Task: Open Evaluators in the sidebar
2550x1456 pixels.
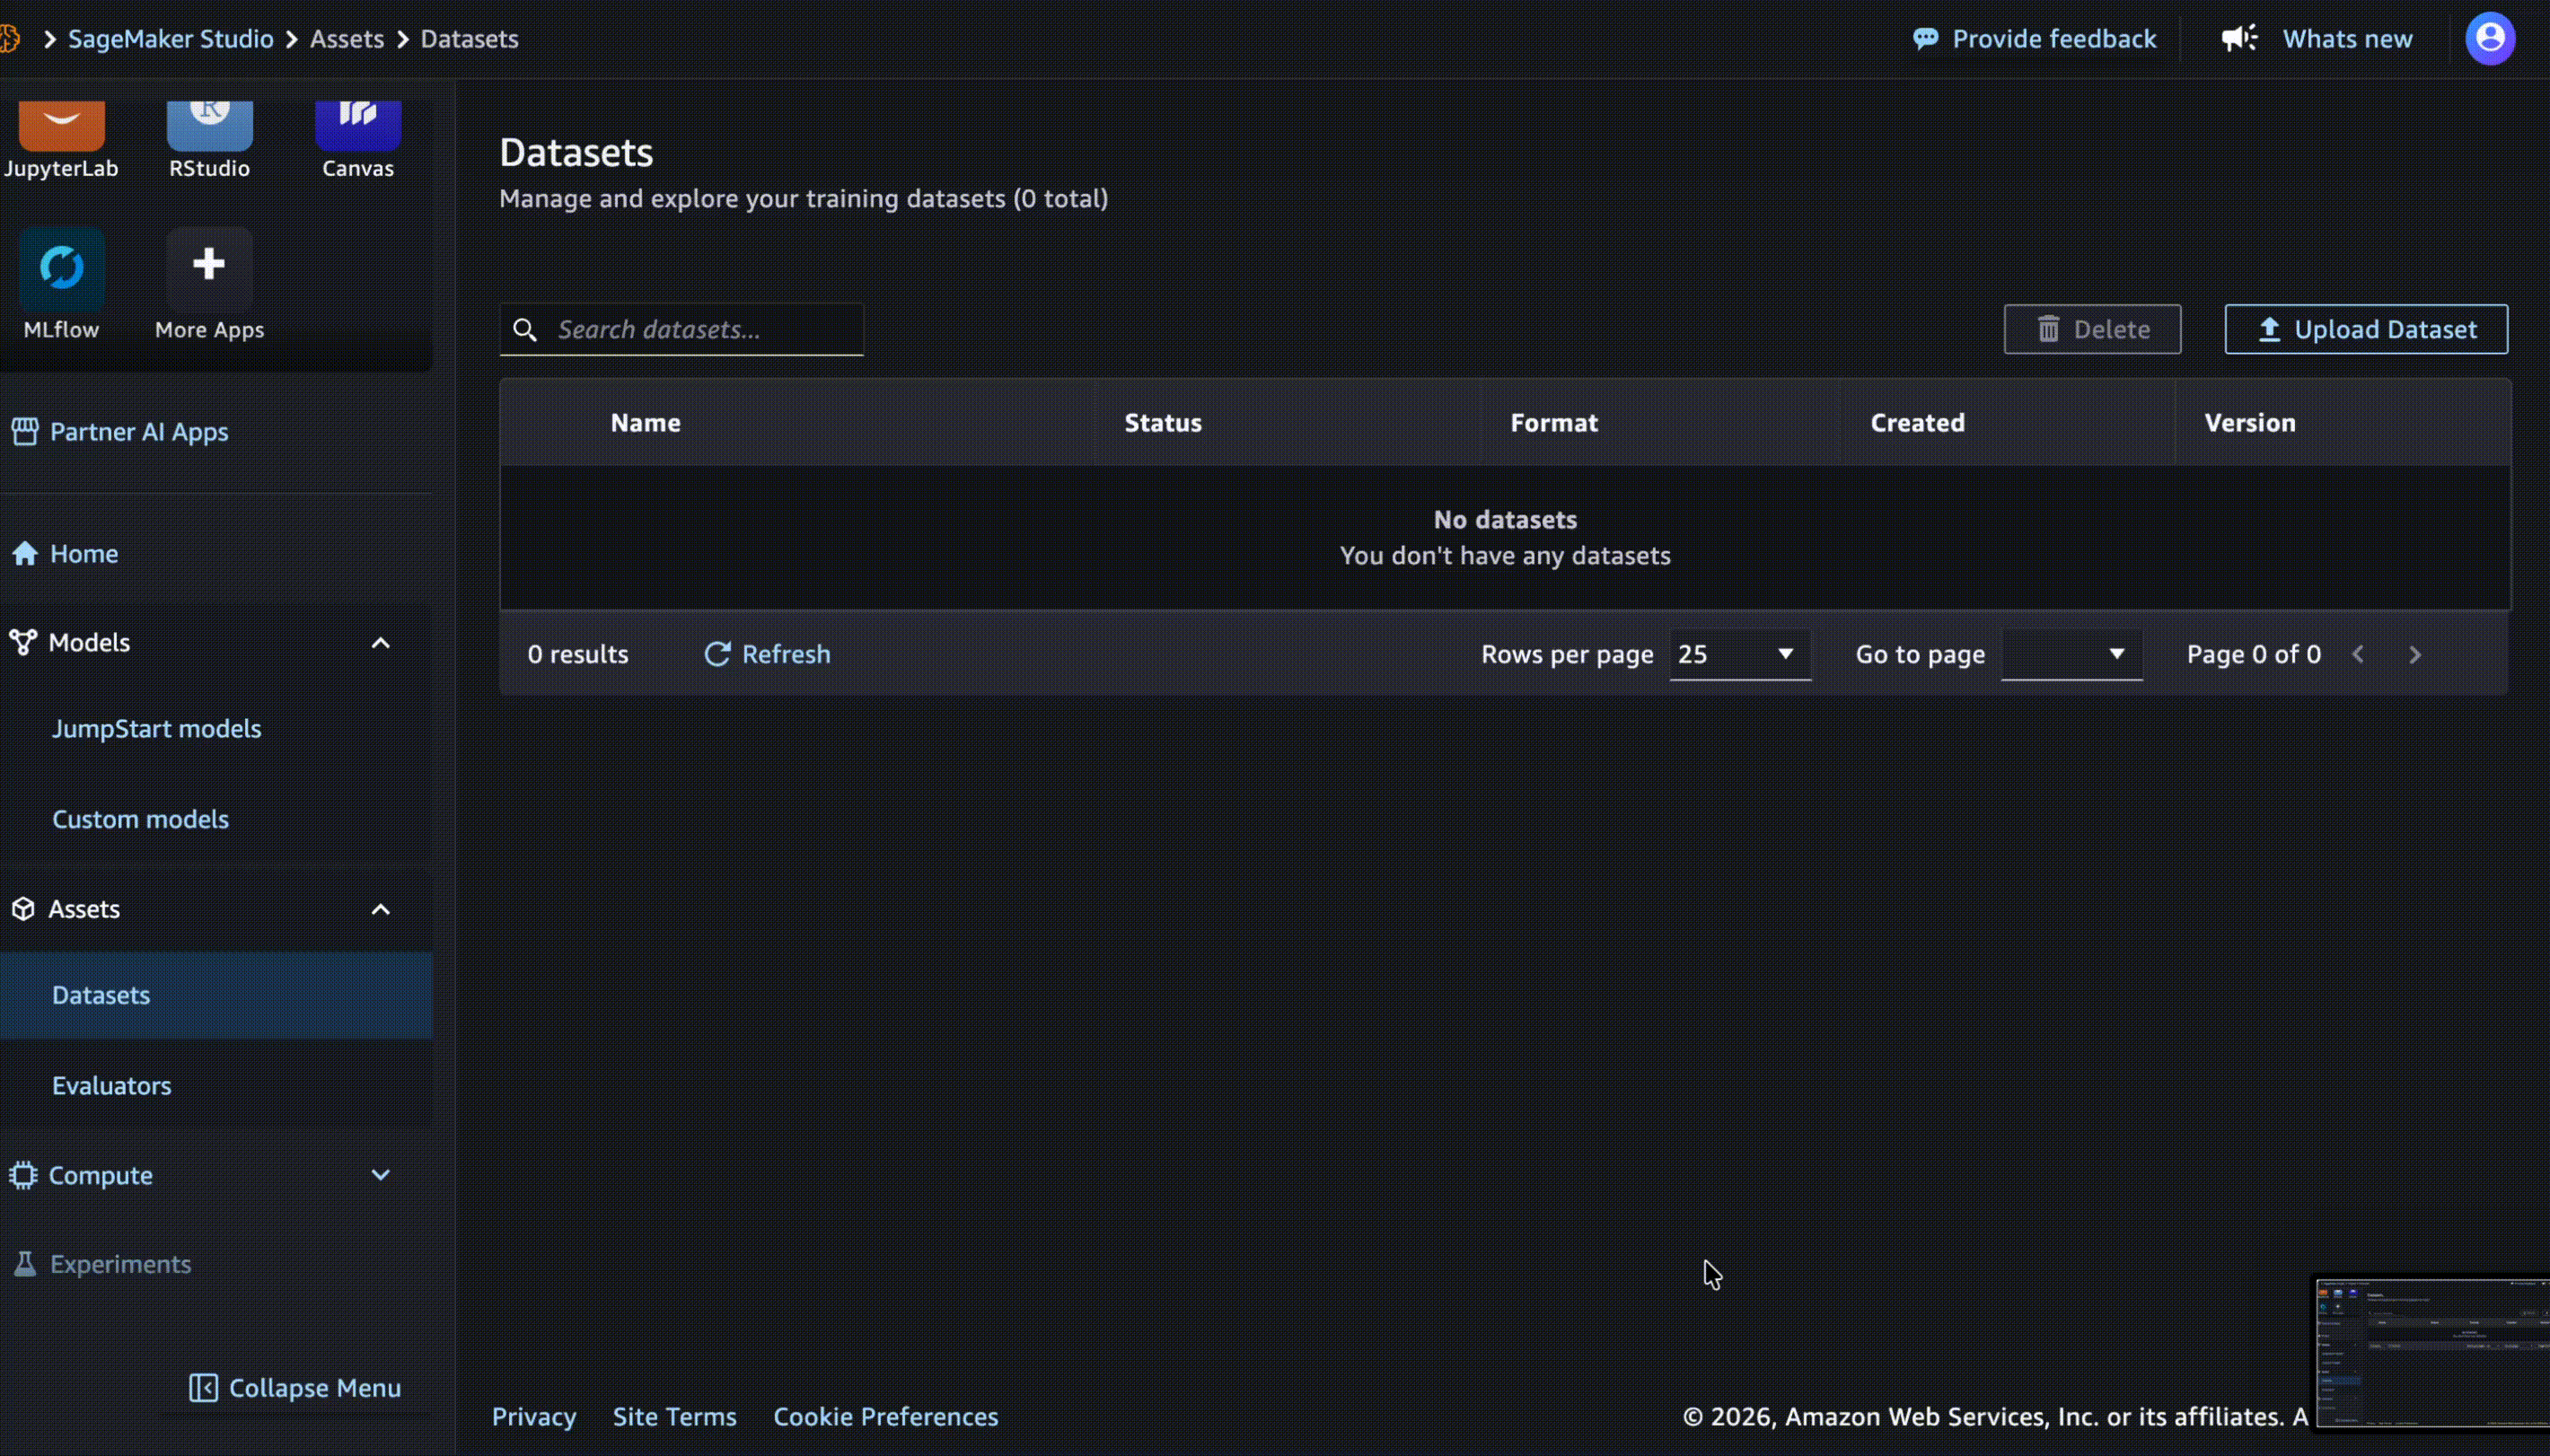Action: [112, 1086]
